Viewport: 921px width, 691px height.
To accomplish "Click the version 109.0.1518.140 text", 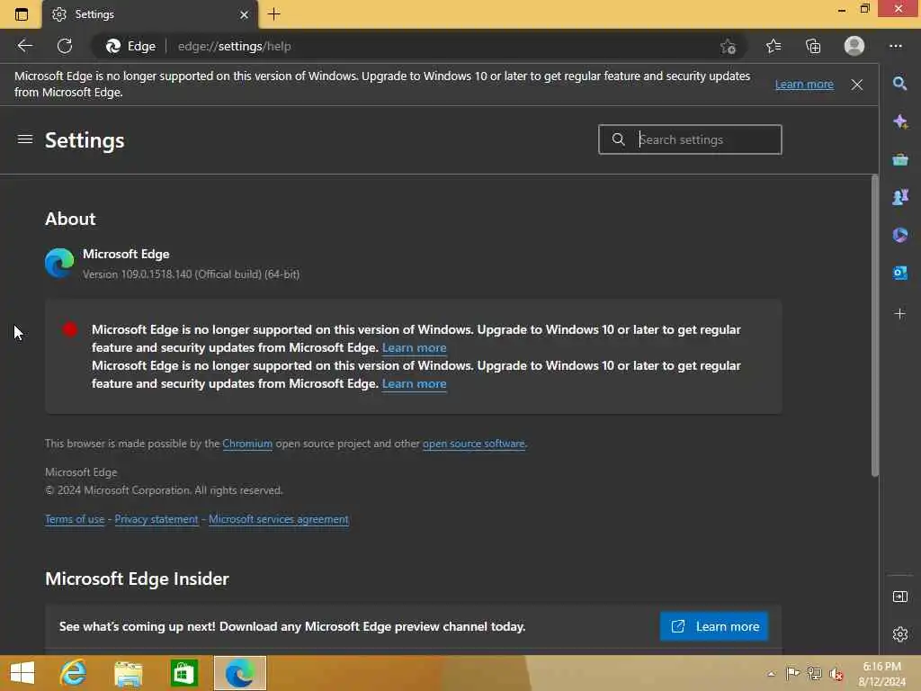I will pos(191,274).
